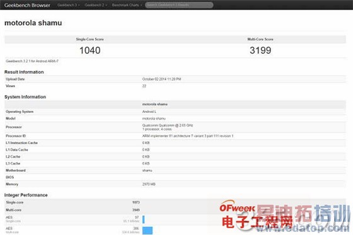This screenshot has height=235, width=353.
Task: Select the ARM implementer processor ID value
Action: (x=188, y=136)
